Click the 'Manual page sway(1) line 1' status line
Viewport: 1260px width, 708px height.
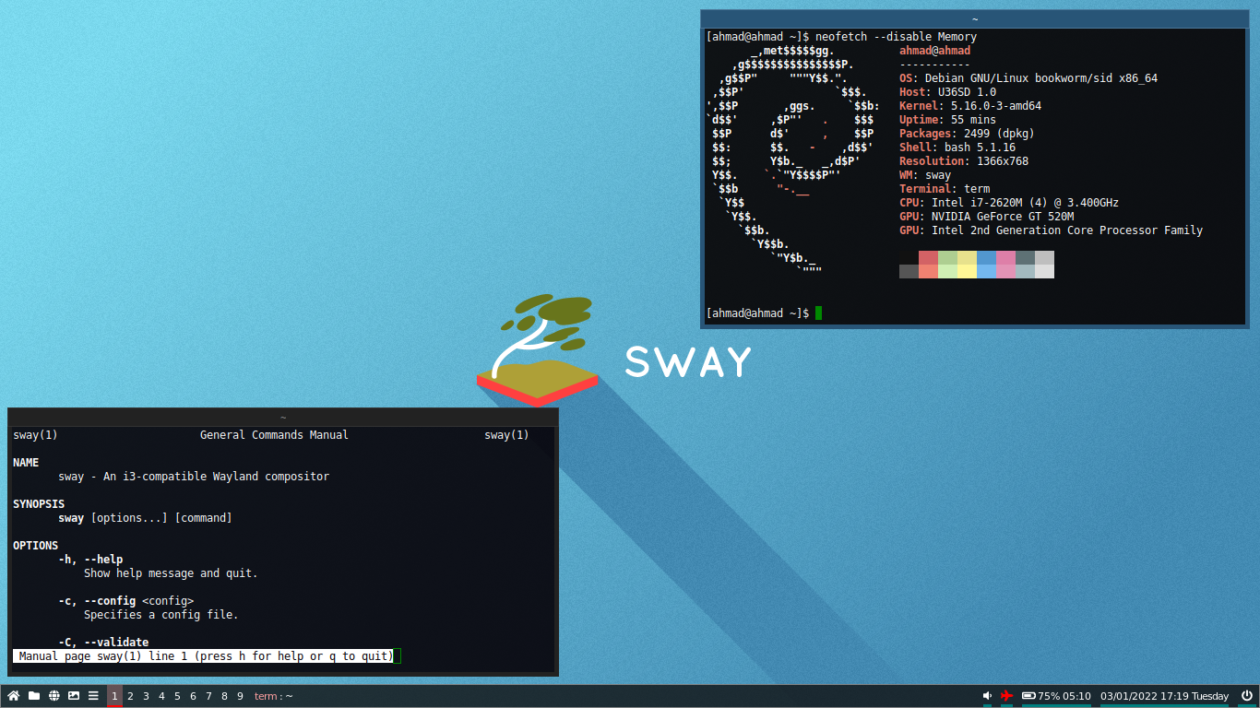point(203,656)
